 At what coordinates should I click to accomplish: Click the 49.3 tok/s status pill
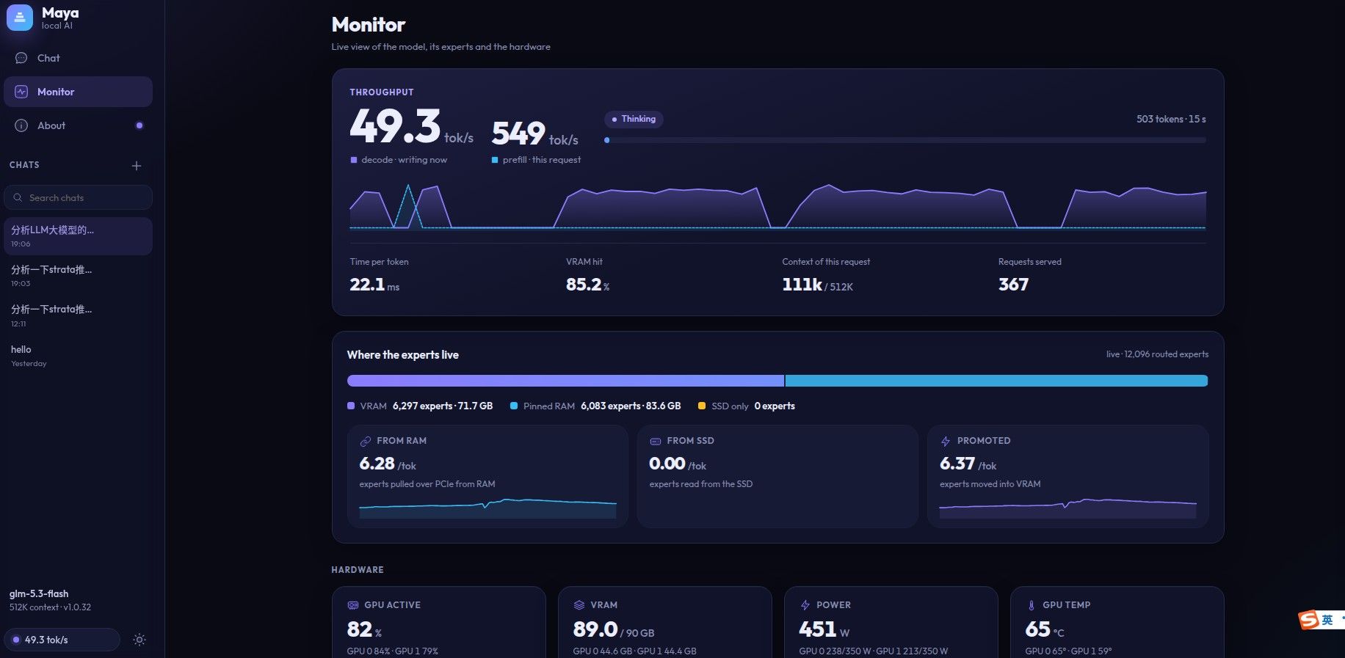click(62, 640)
